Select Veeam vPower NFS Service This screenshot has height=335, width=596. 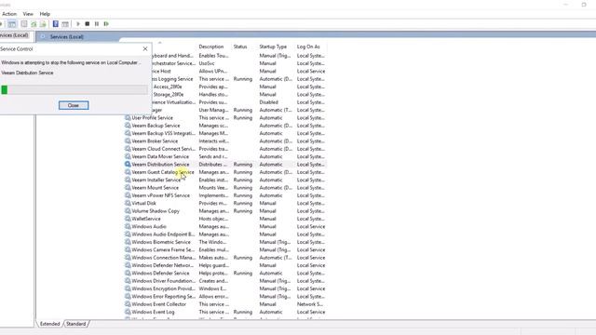(x=160, y=195)
